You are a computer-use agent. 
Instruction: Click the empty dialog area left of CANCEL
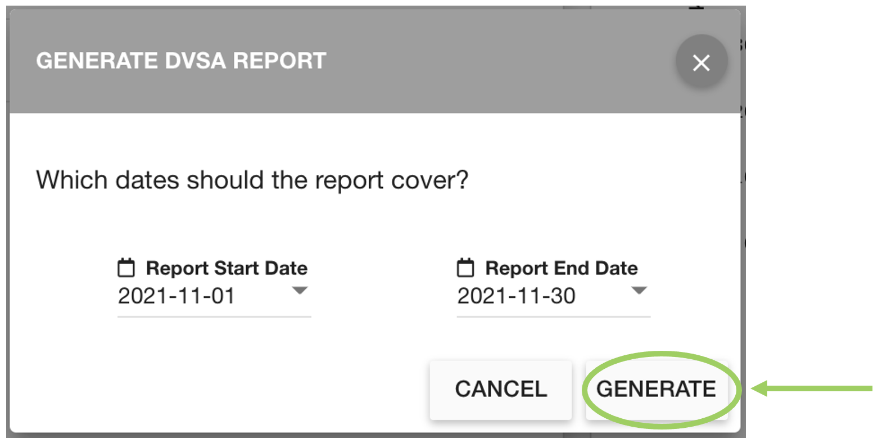pos(225,389)
